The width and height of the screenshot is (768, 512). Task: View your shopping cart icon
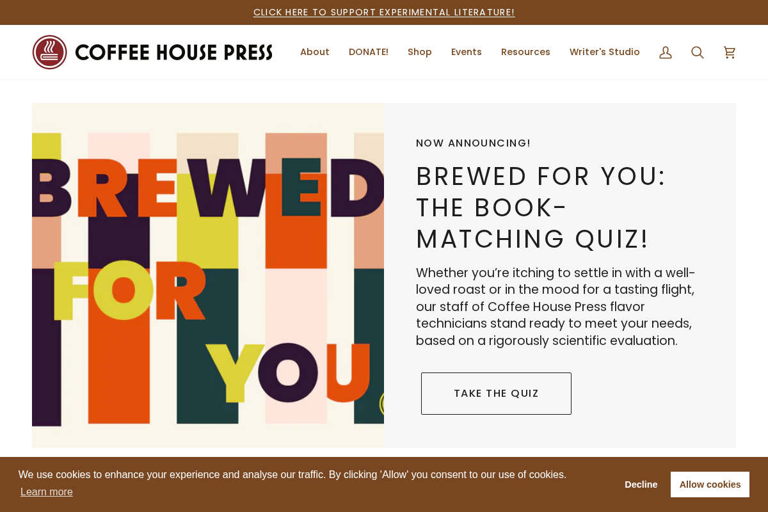[729, 52]
